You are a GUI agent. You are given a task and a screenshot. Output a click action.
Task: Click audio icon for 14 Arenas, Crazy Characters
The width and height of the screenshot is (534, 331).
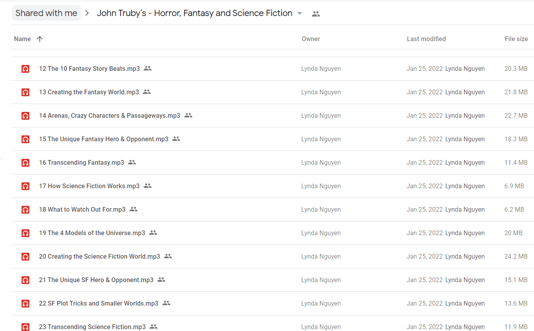pyautogui.click(x=25, y=116)
